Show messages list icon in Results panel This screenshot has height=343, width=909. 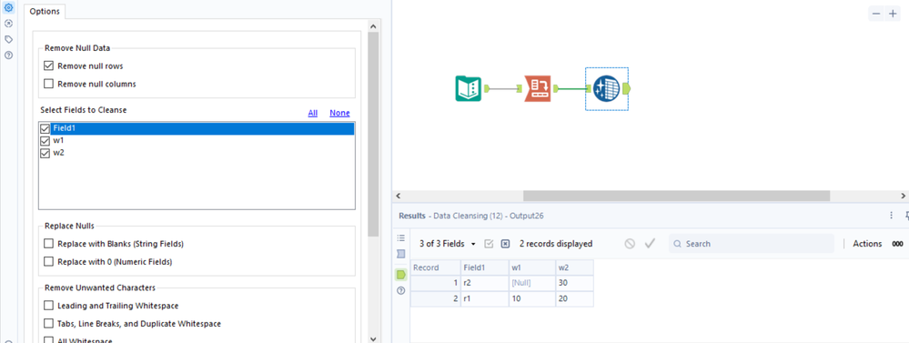click(x=400, y=237)
